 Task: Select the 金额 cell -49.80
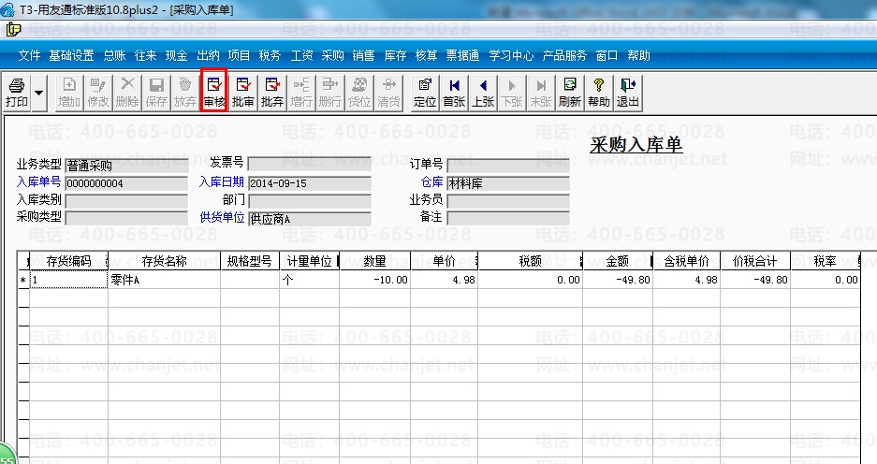(618, 280)
